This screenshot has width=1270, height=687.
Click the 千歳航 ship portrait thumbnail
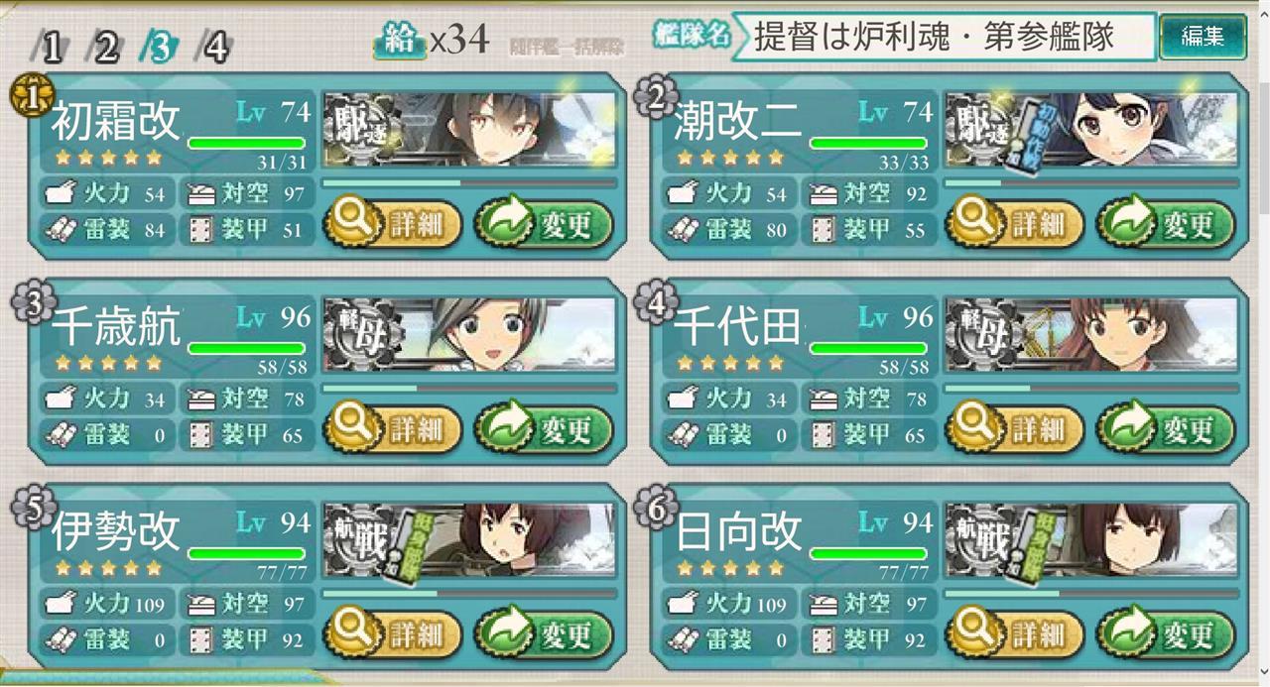click(469, 335)
